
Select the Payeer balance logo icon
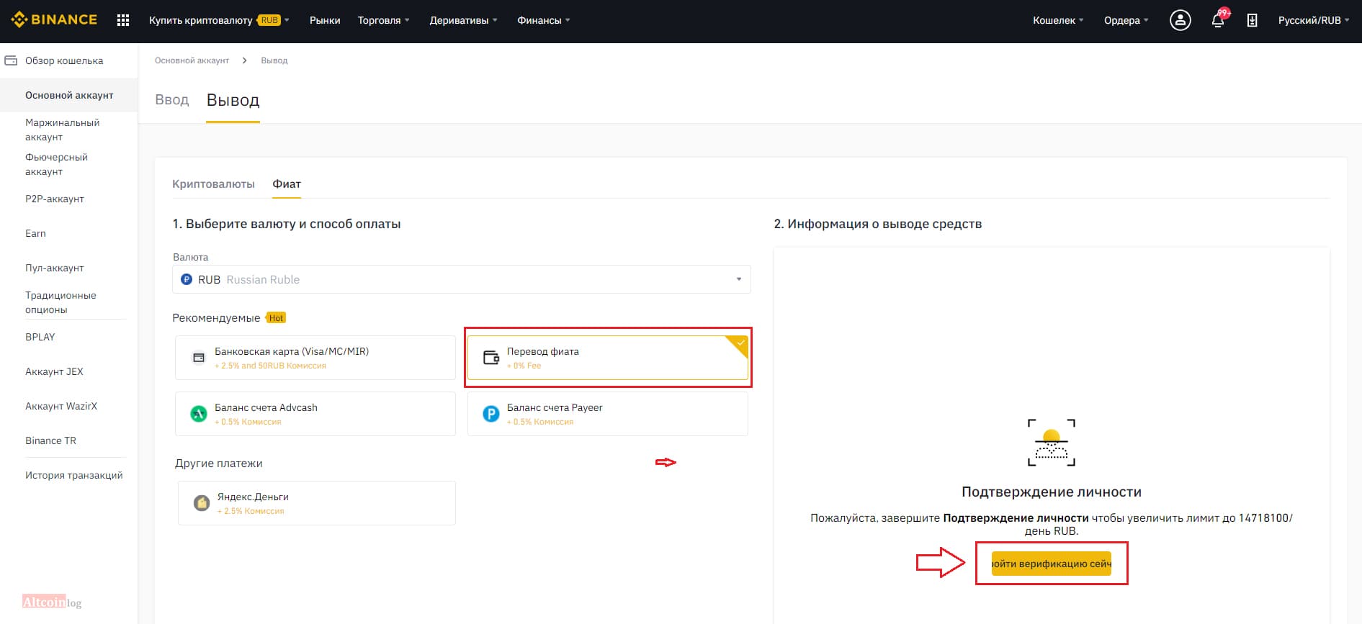(x=491, y=414)
